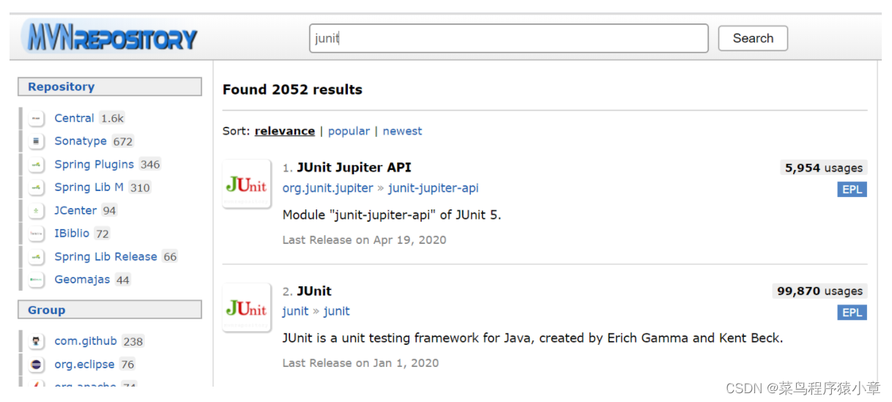This screenshot has height=402, width=892.
Task: Sort results by newest
Action: (402, 131)
